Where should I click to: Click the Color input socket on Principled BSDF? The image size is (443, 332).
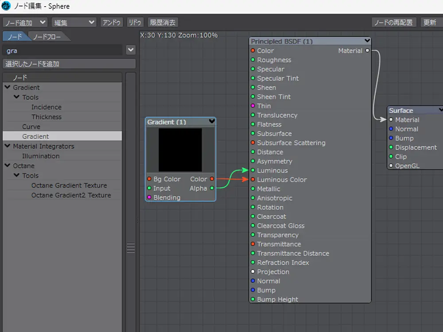(253, 51)
